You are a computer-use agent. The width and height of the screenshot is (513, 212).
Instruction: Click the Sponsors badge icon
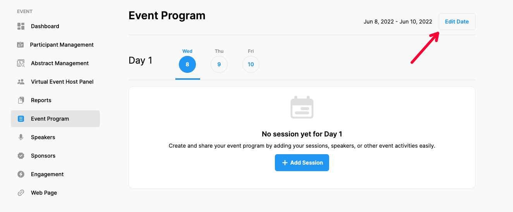(21, 156)
